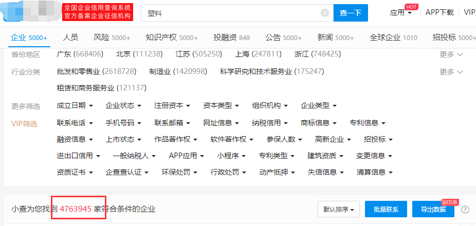Click the APP下载 link
Viewport: 476px width, 226px height.
tap(440, 13)
